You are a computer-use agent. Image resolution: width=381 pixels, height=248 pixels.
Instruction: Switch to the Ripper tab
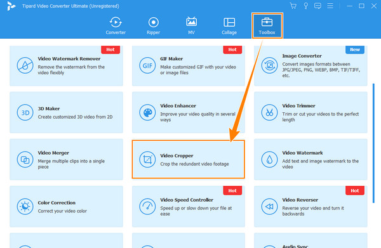(153, 26)
